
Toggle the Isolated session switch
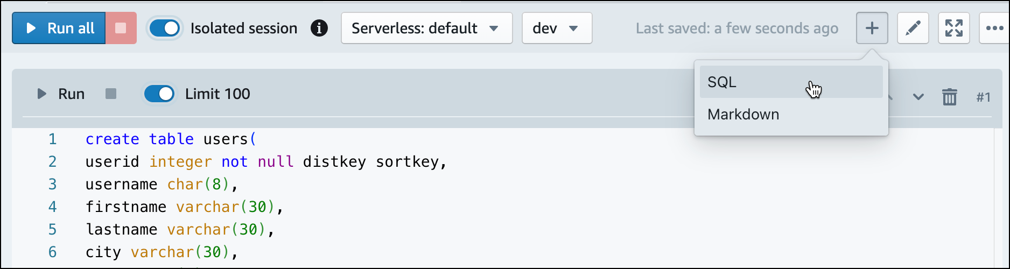click(x=164, y=28)
